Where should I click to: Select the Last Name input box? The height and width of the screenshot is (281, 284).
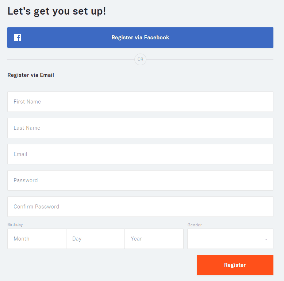[x=140, y=128]
